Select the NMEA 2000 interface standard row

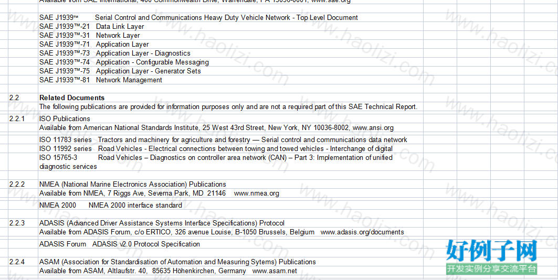[x=111, y=206]
